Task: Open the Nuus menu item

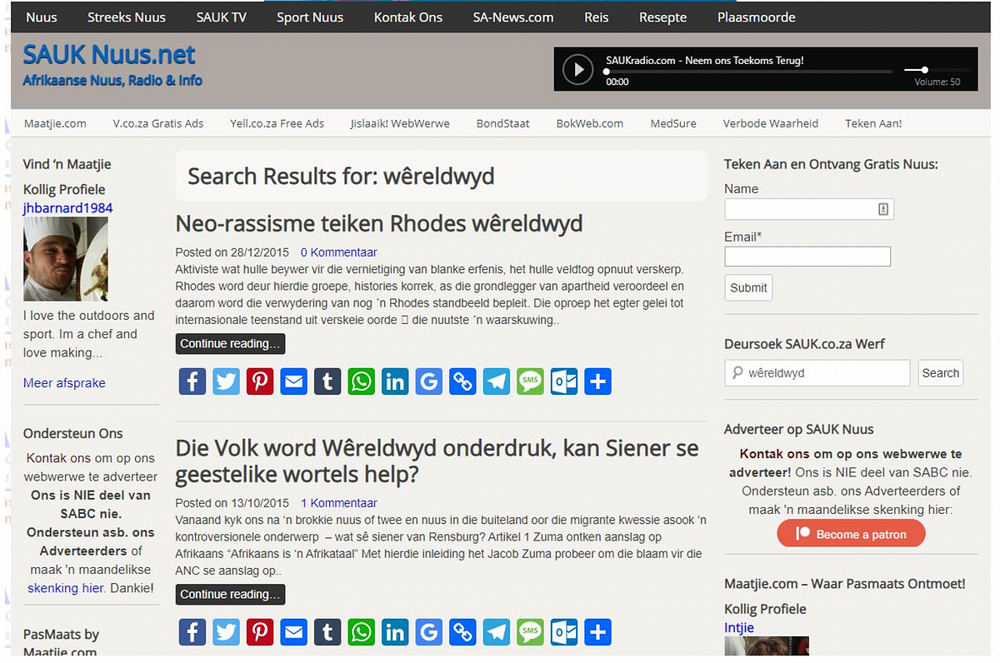Action: (x=42, y=17)
